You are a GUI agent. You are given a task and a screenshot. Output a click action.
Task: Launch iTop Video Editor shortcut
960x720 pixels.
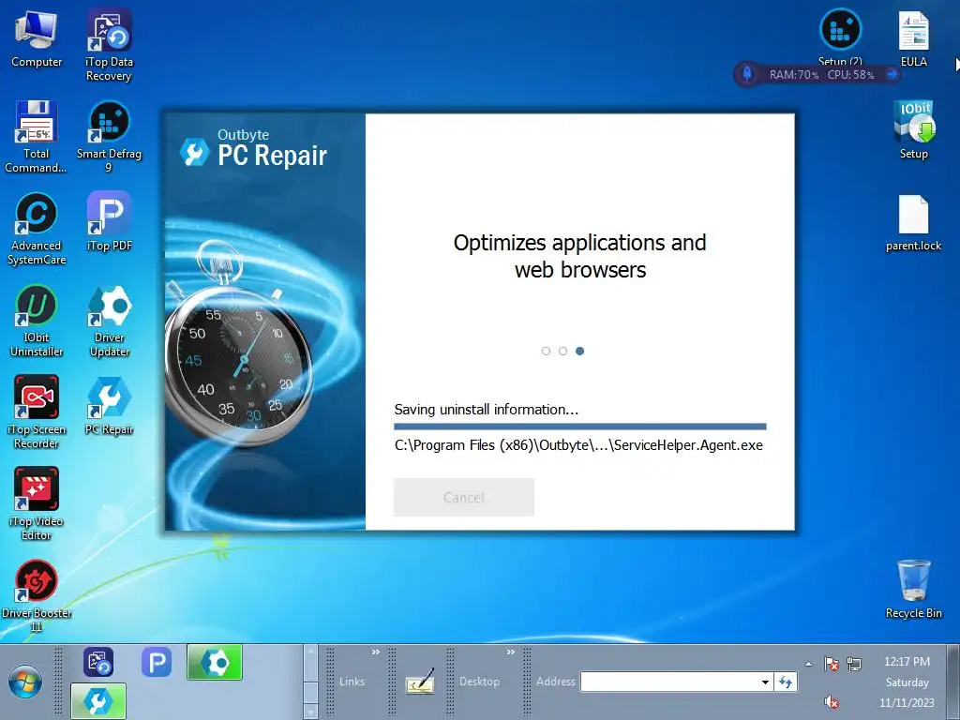tap(37, 504)
